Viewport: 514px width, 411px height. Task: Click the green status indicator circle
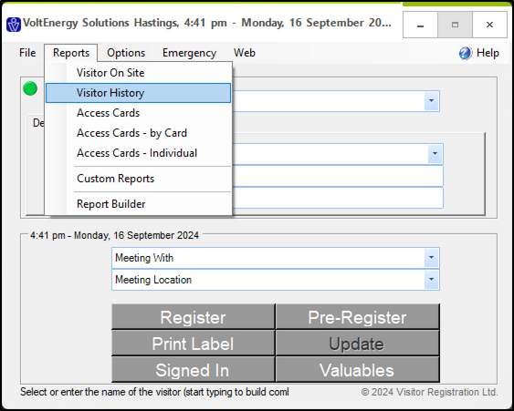[30, 88]
